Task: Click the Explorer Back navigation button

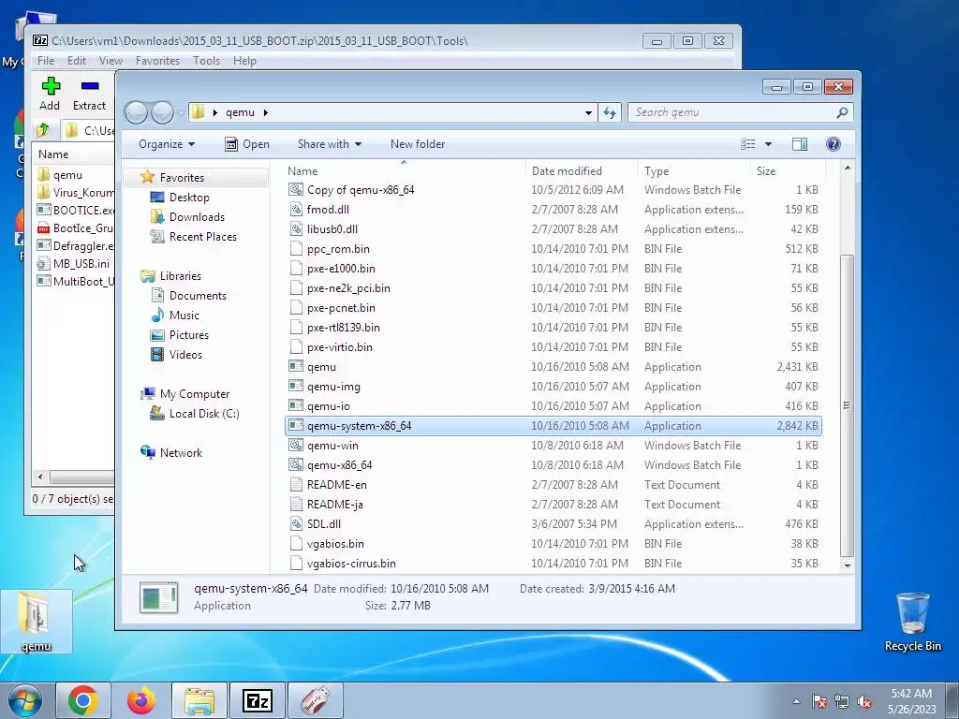Action: (x=137, y=112)
